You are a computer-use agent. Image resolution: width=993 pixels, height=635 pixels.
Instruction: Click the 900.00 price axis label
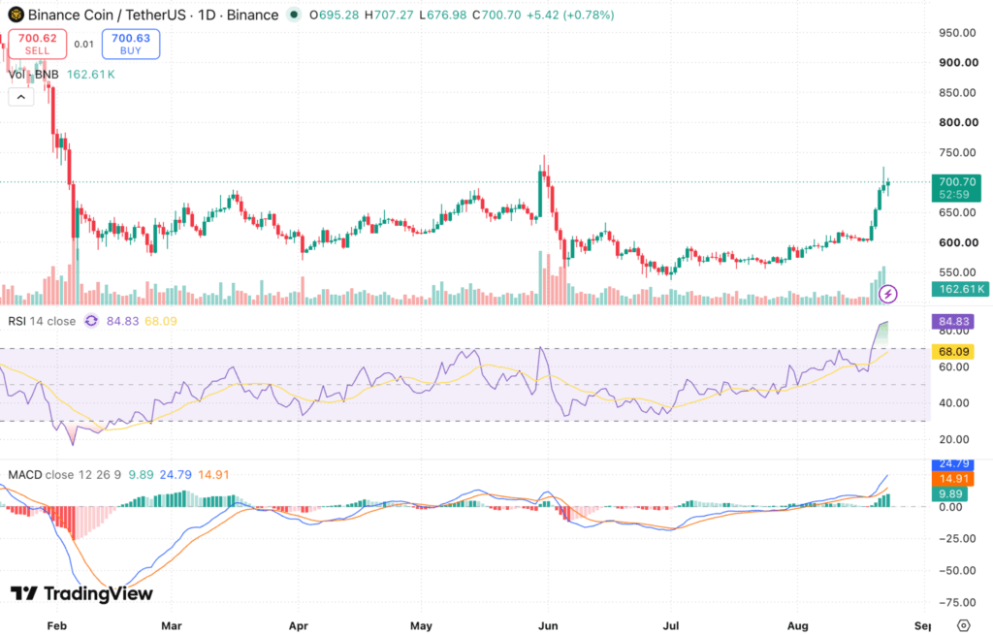pos(958,63)
